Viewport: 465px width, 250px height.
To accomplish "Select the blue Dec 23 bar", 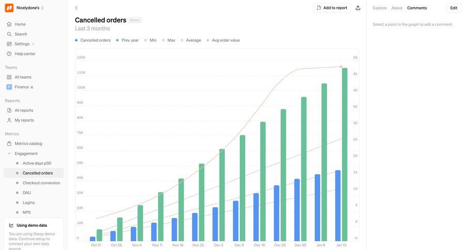I will [x=276, y=213].
